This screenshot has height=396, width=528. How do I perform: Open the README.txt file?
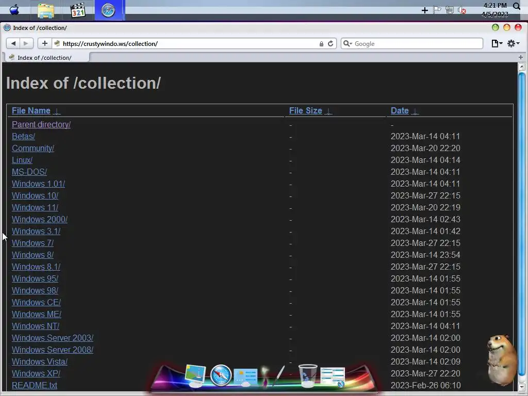35,385
